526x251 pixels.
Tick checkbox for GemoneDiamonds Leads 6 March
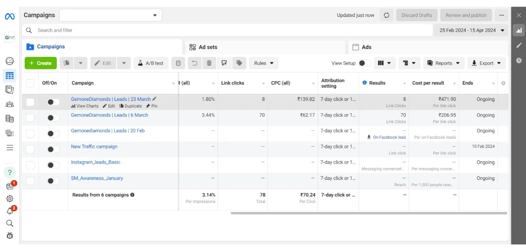[30, 118]
